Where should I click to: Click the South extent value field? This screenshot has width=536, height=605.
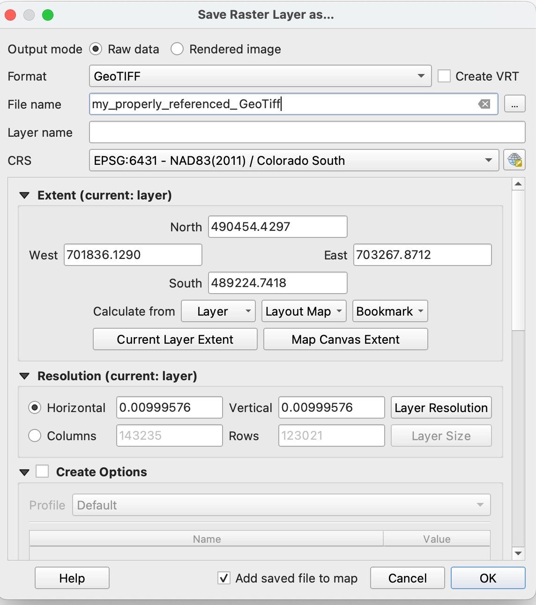point(278,283)
